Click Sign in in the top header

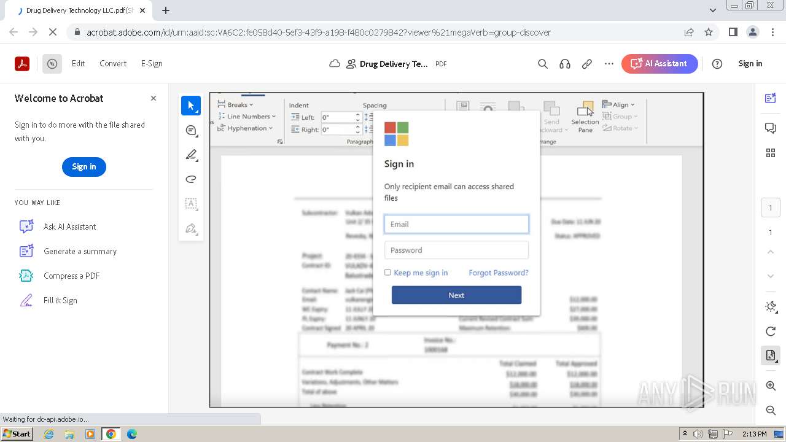pyautogui.click(x=750, y=63)
